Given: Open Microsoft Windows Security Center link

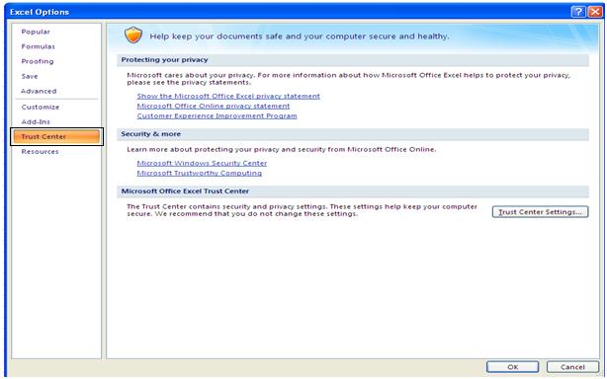Looking at the screenshot, I should pos(202,163).
